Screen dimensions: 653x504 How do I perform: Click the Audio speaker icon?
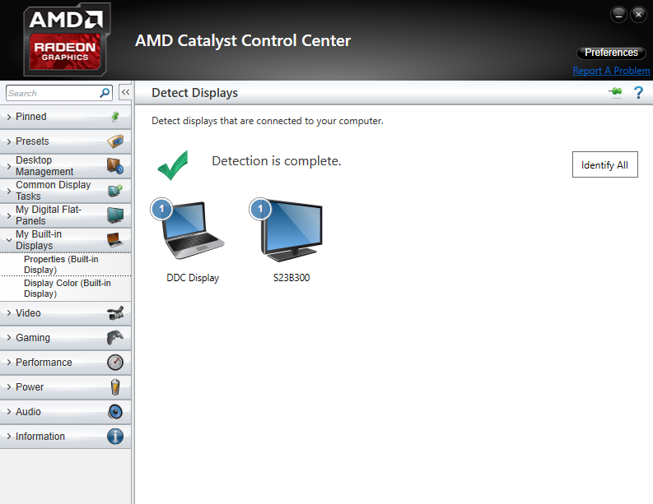tap(115, 412)
